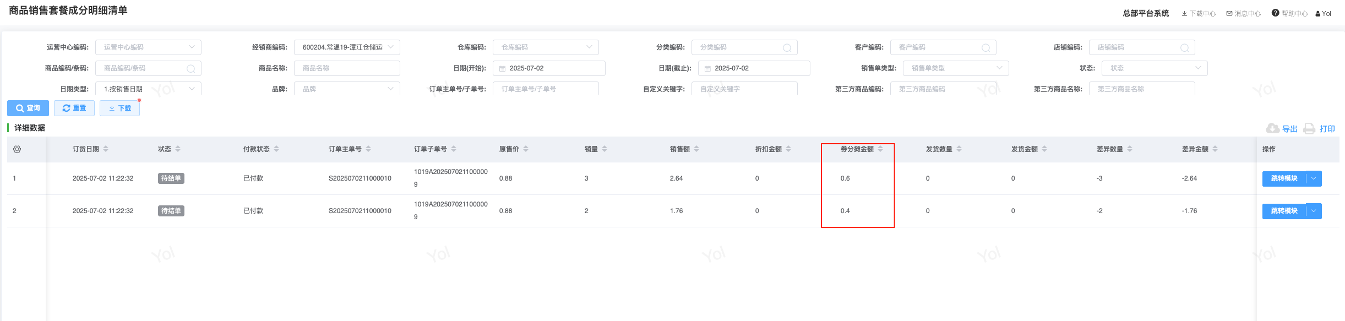The width and height of the screenshot is (1345, 321).
Task: Open the 日期(开始) calendar icon
Action: tap(502, 69)
